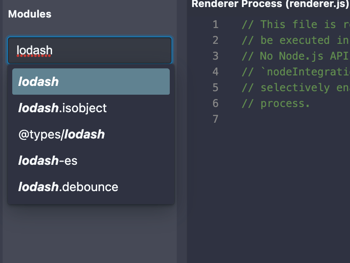350x263 pixels.
Task: Click line number 5 in the editor gutter
Action: (x=215, y=88)
